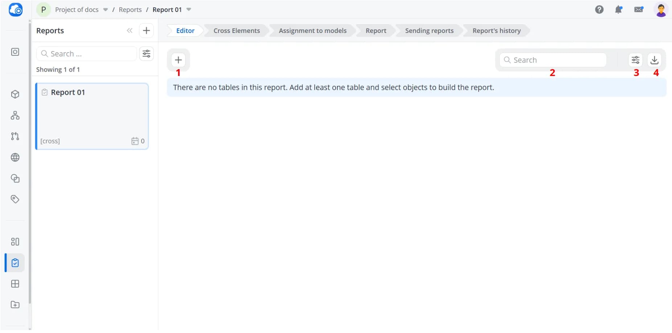Viewport: 672px width, 333px height.
Task: Open the help question mark icon
Action: click(599, 9)
